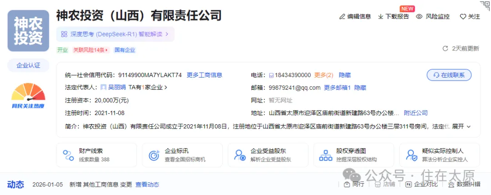Click the 编辑信息 pencil icon
This screenshot has height=195, width=491.
pos(342,17)
